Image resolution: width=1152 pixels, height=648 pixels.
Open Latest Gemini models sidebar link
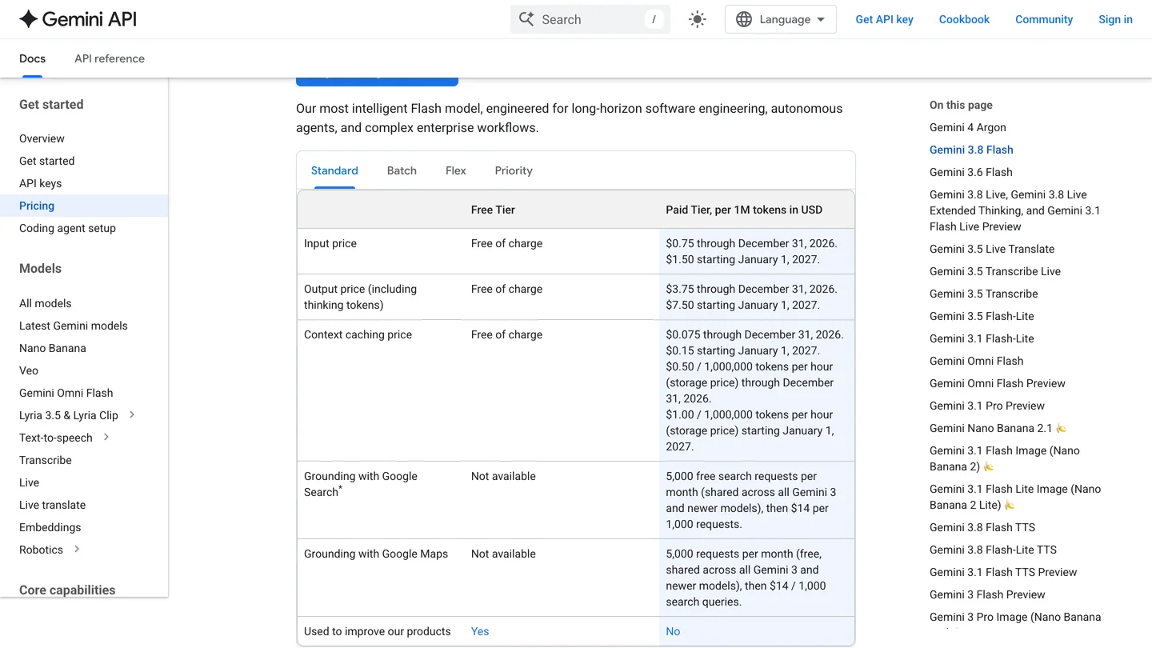(74, 326)
